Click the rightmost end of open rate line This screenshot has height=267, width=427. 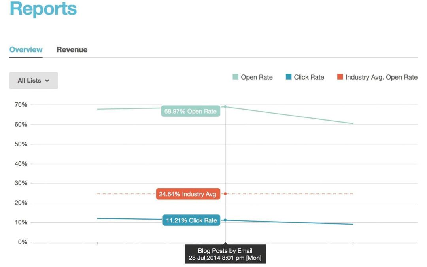pos(353,123)
